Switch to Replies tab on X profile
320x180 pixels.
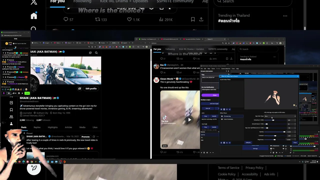click(37, 127)
